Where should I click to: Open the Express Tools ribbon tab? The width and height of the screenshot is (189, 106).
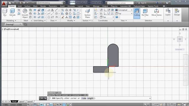tap(153, 6)
